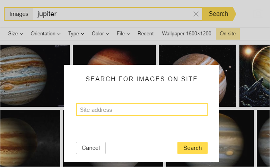Toggle the On site filter
Viewport: 270px width, 167px height.
(228, 34)
